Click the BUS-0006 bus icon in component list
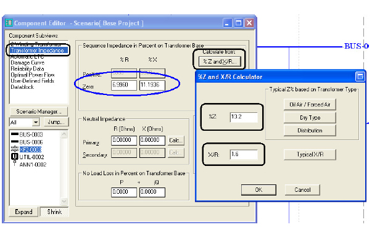Screen dimensions: 372x227 pos(15,142)
